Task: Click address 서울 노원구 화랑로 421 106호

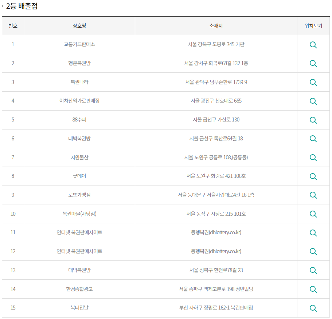Action: point(216,176)
